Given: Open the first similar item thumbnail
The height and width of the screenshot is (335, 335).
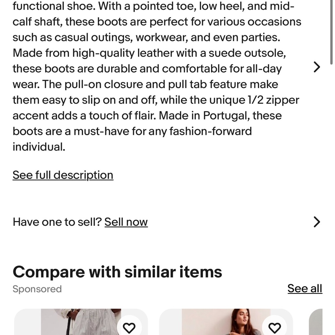Looking at the screenshot, I should tap(81, 322).
